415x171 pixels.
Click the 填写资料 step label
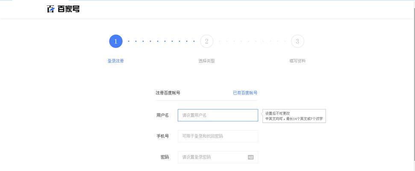(297, 61)
